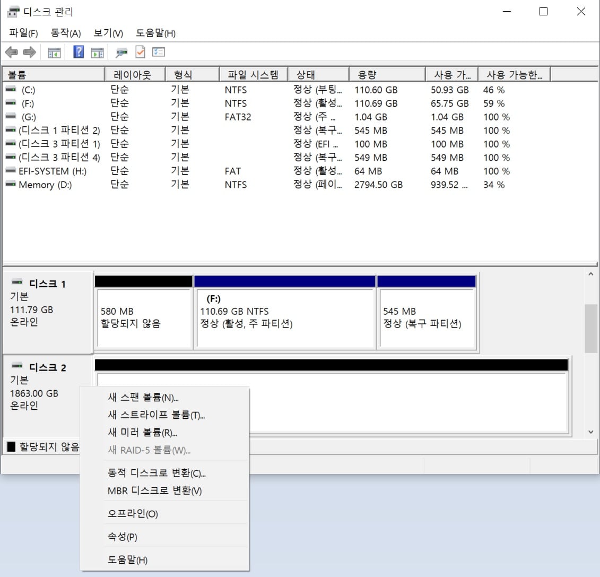The image size is (600, 577).
Task: Click the scroll down arrow in disk pane
Action: [591, 432]
